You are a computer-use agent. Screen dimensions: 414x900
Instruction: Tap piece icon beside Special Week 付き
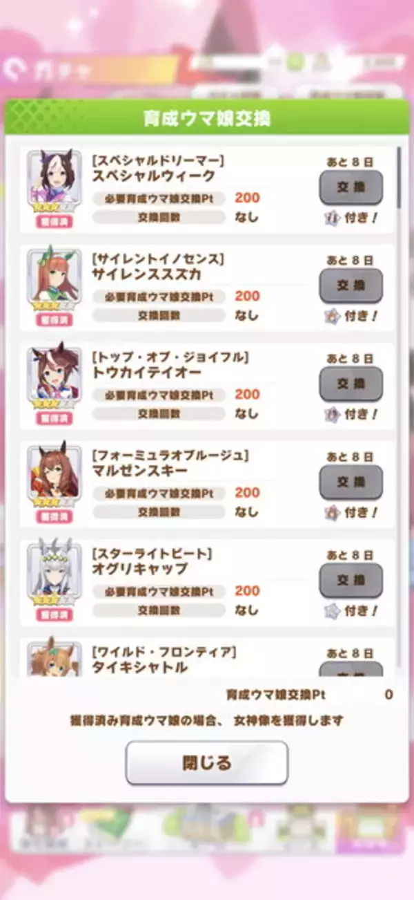tap(333, 218)
